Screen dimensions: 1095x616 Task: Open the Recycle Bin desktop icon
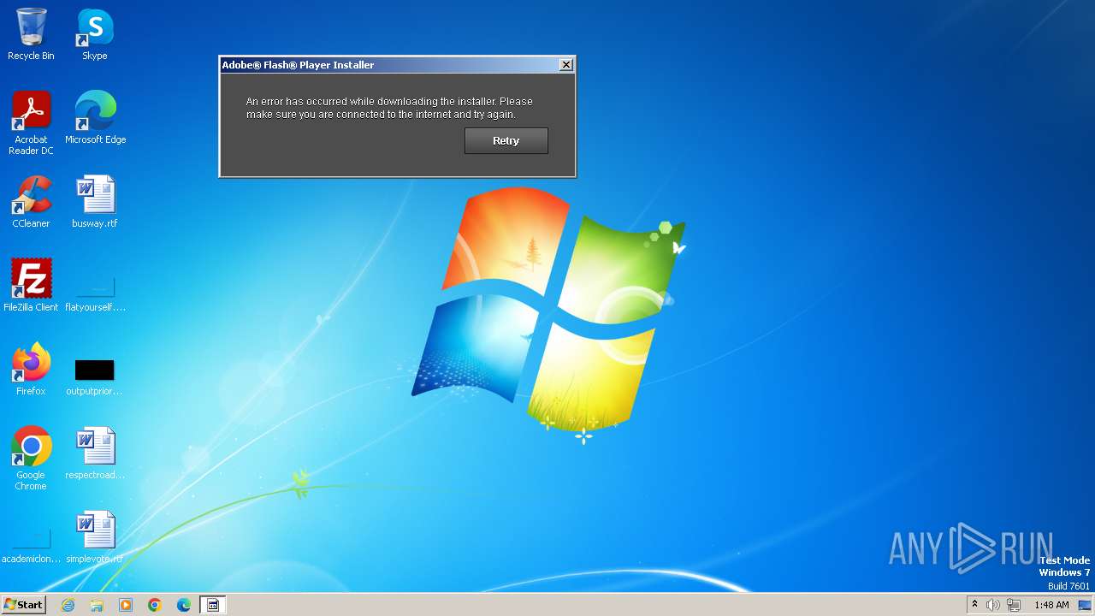pyautogui.click(x=31, y=34)
